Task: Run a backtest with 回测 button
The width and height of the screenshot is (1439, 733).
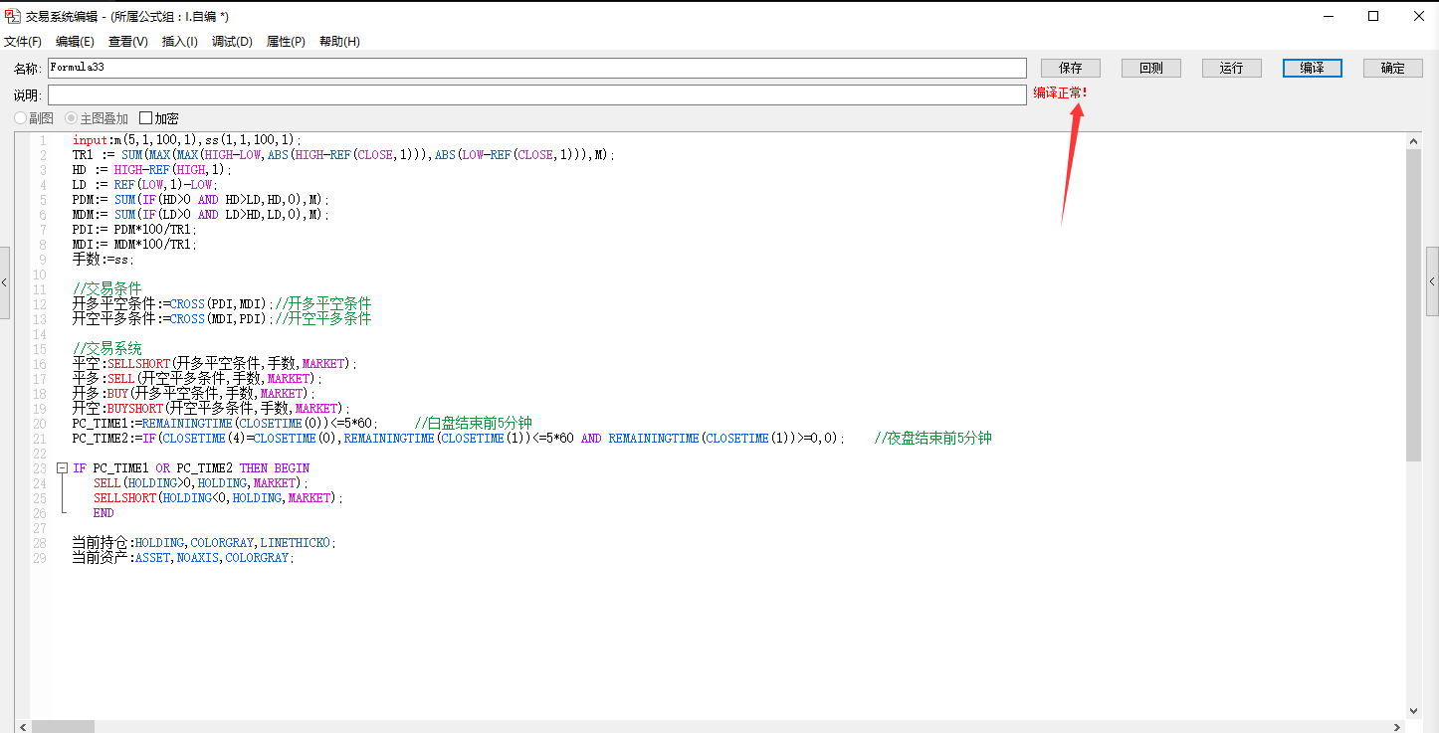Action: (1150, 68)
